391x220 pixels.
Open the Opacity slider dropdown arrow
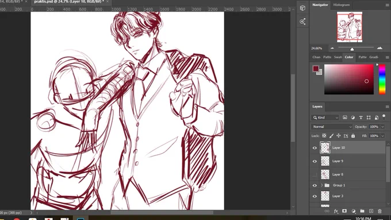(x=382, y=127)
